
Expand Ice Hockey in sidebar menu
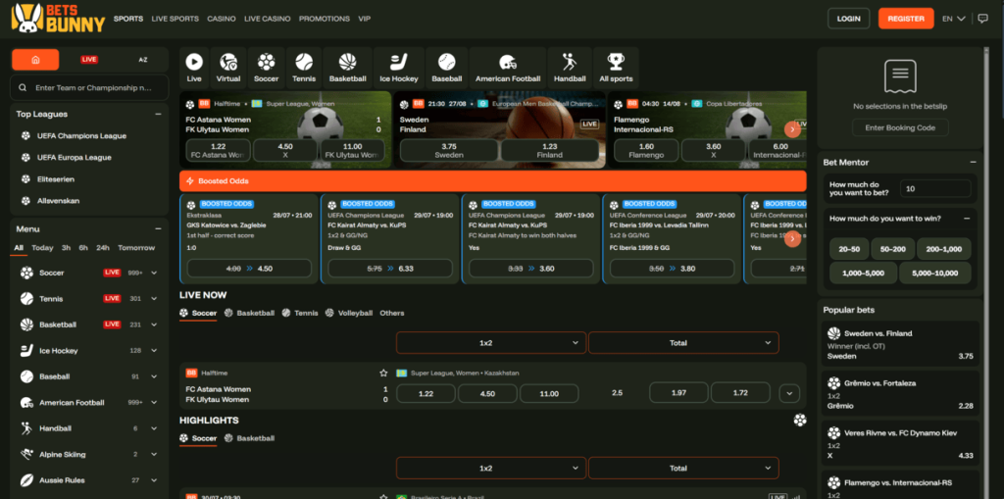[154, 350]
